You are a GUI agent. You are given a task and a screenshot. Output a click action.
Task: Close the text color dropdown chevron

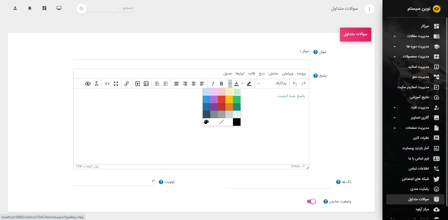pos(230,84)
